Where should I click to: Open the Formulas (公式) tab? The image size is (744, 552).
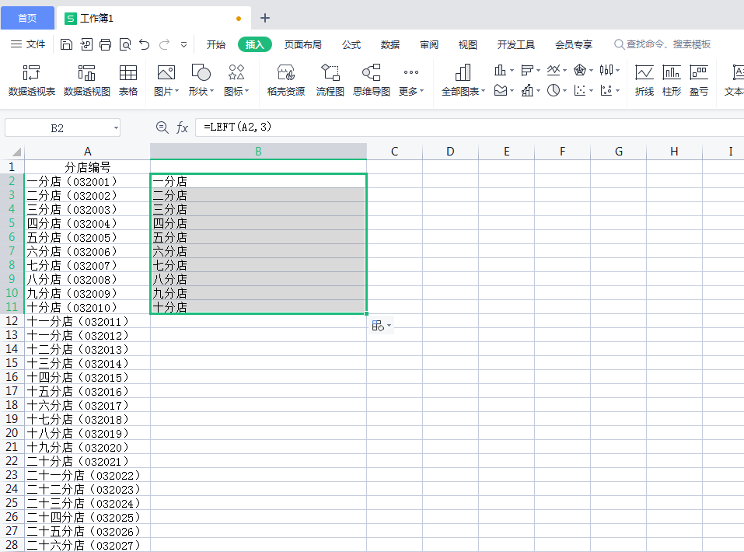[351, 44]
